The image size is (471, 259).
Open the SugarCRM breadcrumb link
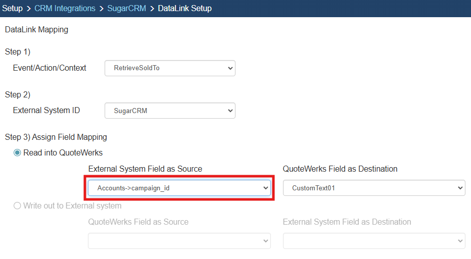coord(126,9)
